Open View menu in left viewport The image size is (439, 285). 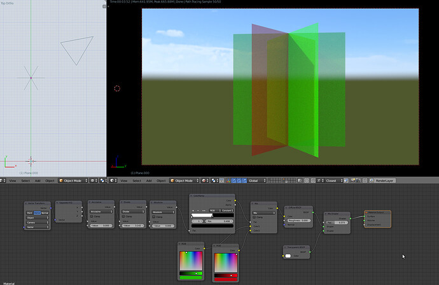tap(13, 180)
